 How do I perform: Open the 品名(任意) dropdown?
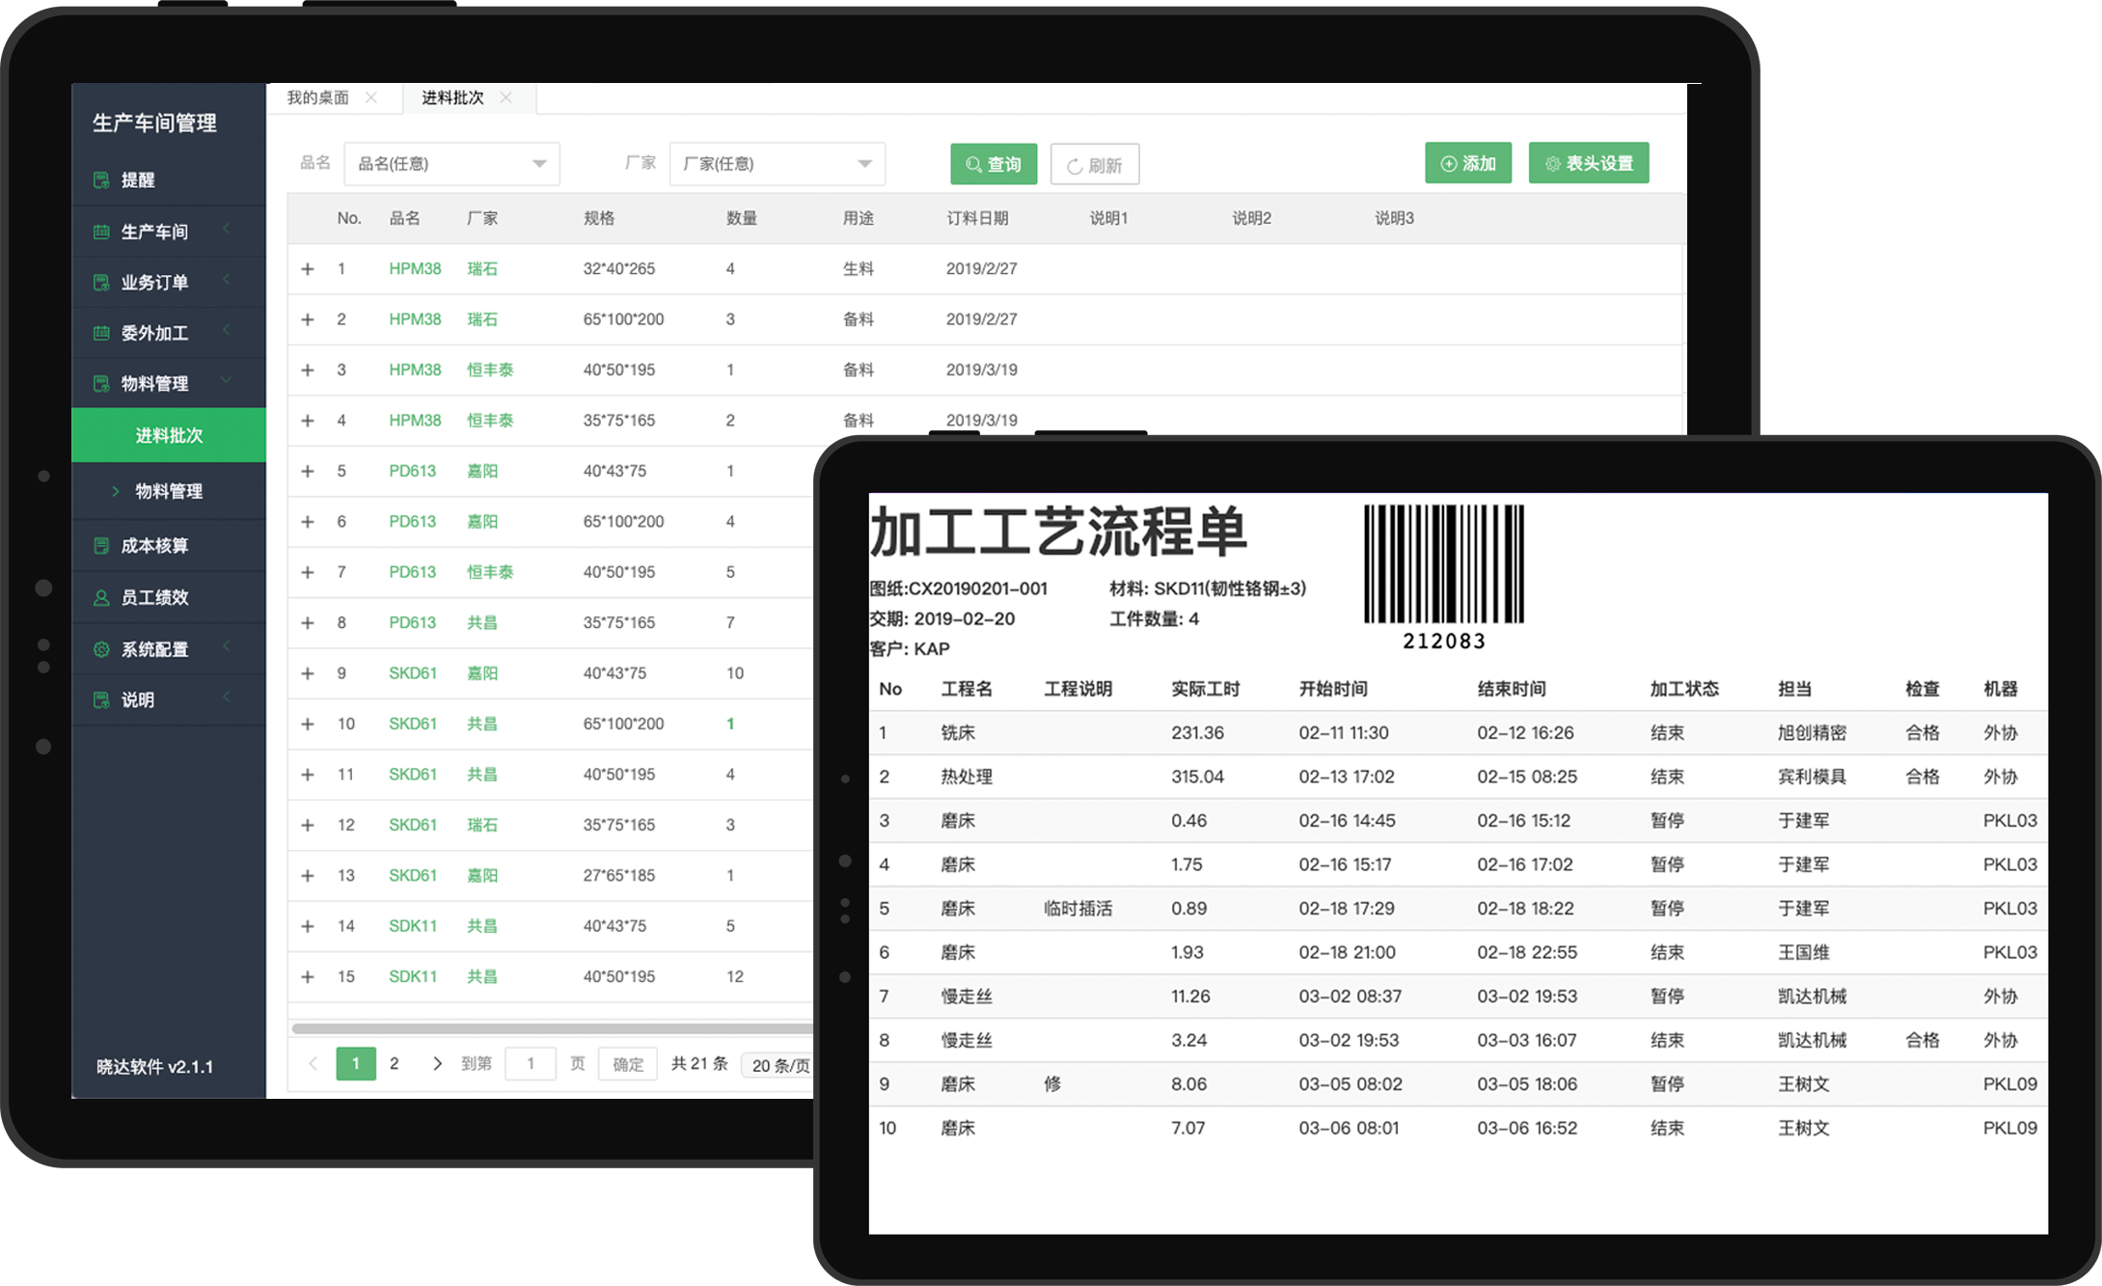tap(451, 163)
